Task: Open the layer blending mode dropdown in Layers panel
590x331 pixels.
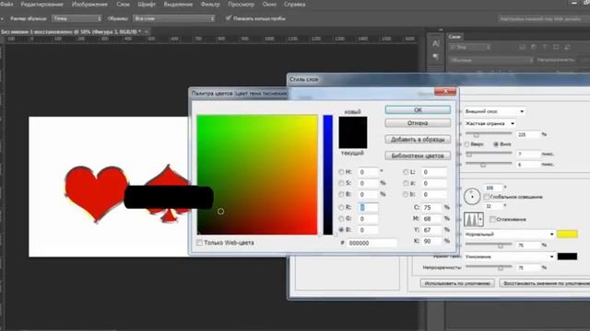Action: (491, 60)
